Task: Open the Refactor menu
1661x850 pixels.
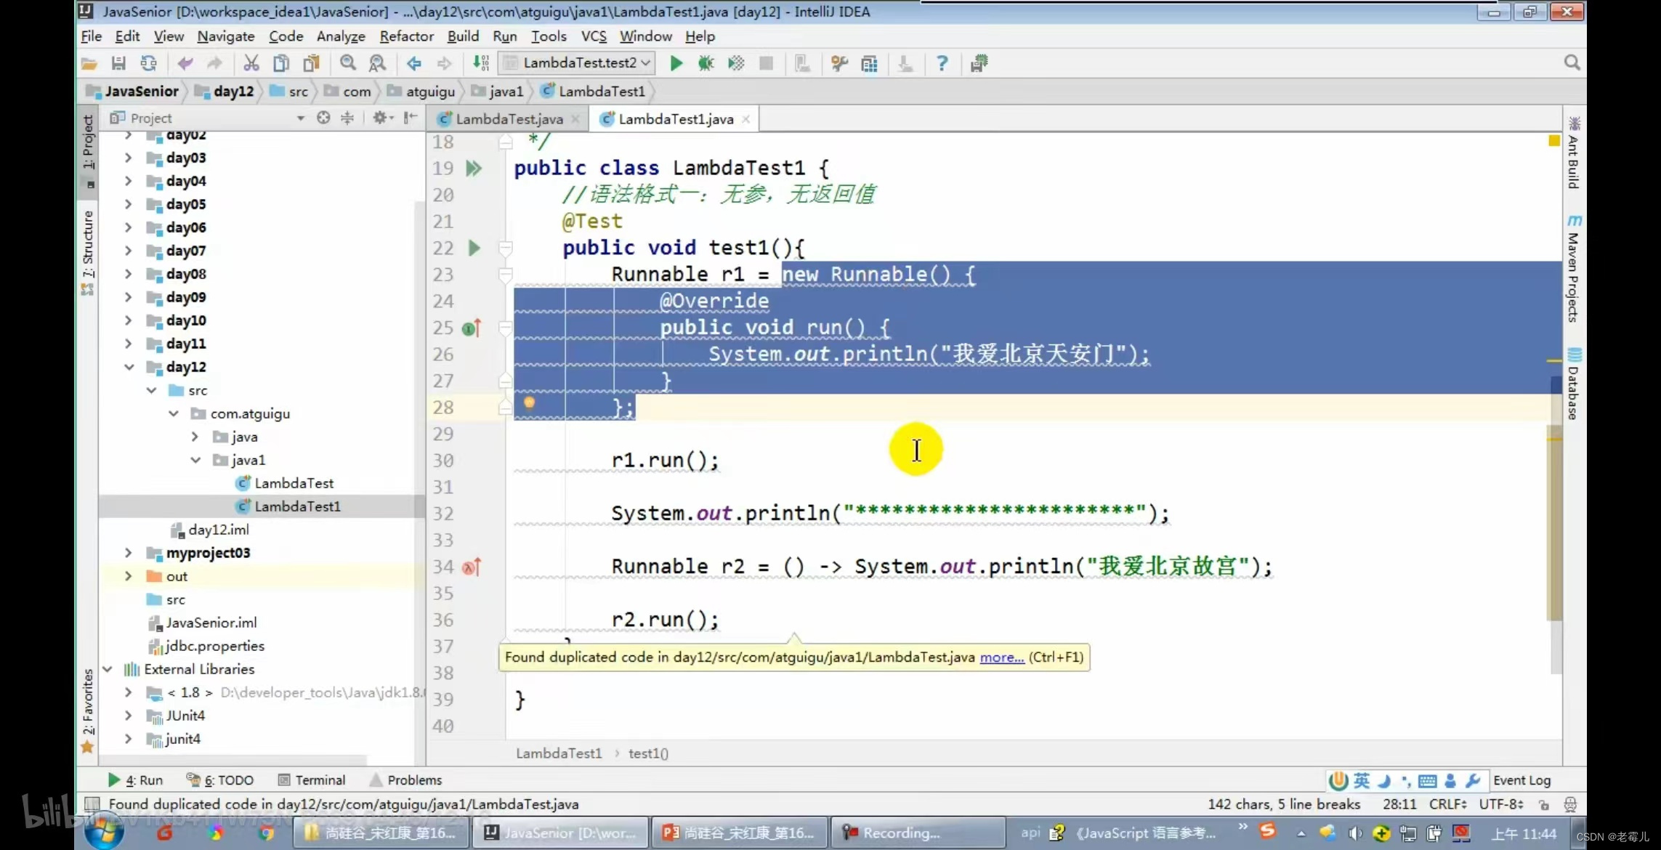Action: coord(406,36)
